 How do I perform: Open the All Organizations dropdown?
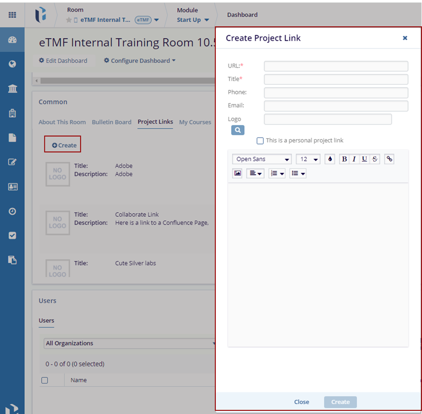[130, 343]
